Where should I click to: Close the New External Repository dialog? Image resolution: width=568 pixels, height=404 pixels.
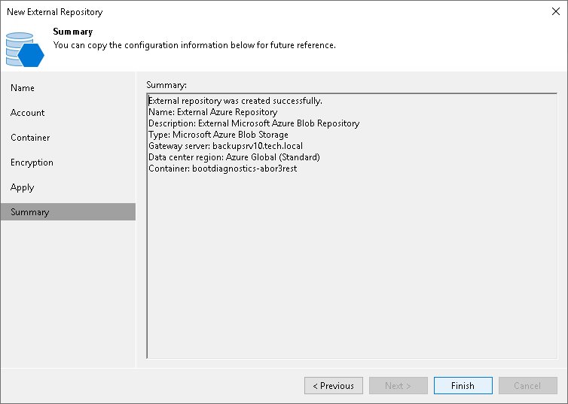tap(555, 11)
